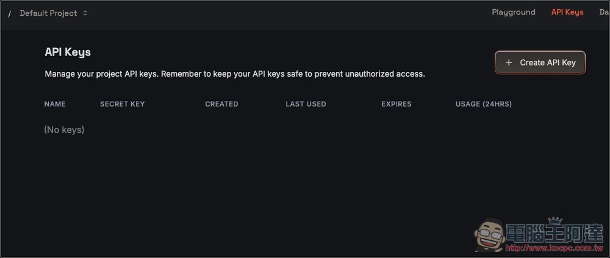Click the plus icon in Create API Key
This screenshot has height=258, width=610.
(509, 62)
